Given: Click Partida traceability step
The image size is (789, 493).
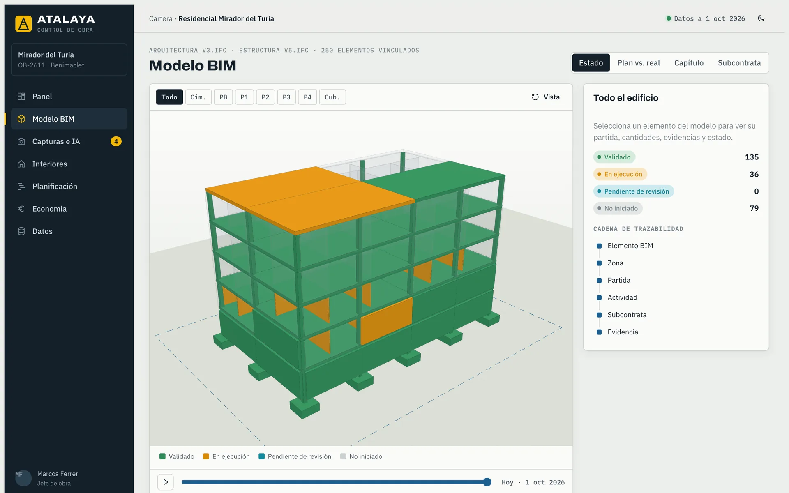Looking at the screenshot, I should click(x=619, y=280).
